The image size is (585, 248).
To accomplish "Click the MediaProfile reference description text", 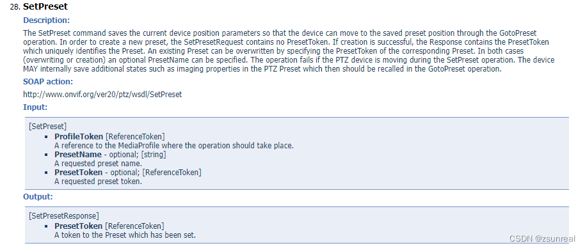I will point(174,146).
